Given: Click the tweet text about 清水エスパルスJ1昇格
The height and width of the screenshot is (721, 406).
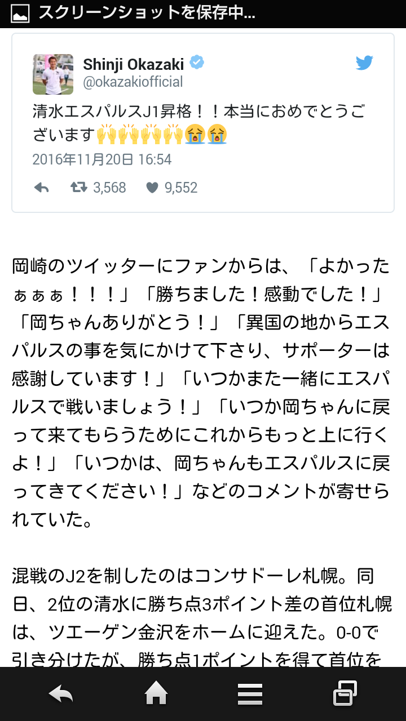Looking at the screenshot, I should point(197,123).
